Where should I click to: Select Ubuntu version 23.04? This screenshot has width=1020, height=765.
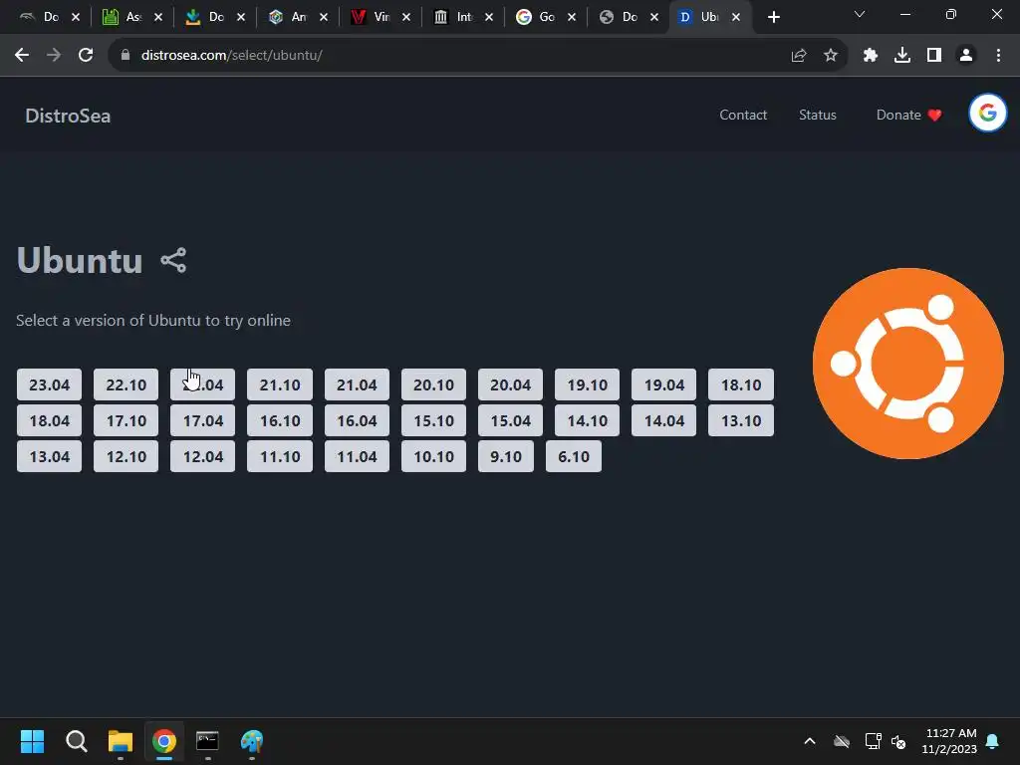point(49,384)
